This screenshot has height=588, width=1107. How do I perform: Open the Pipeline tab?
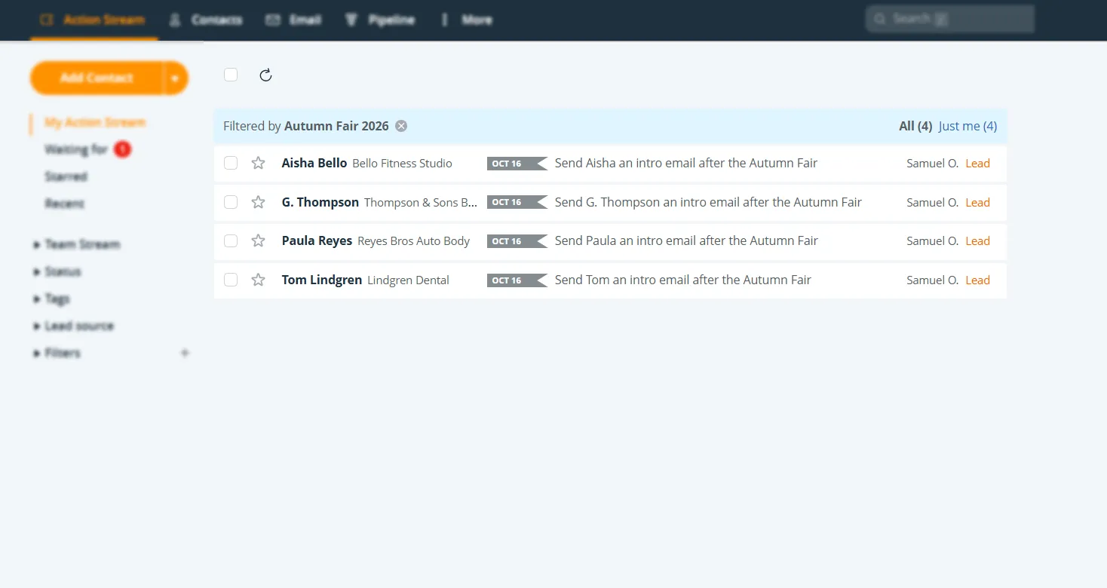click(380, 20)
